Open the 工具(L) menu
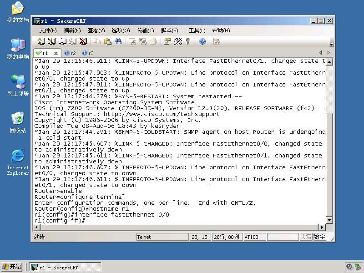The height and width of the screenshot is (273, 364). [197, 30]
